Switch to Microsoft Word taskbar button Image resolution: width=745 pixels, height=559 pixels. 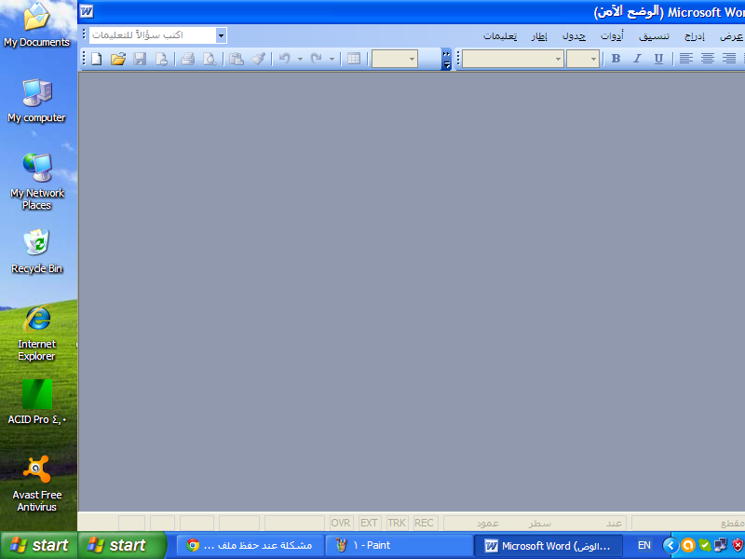549,545
